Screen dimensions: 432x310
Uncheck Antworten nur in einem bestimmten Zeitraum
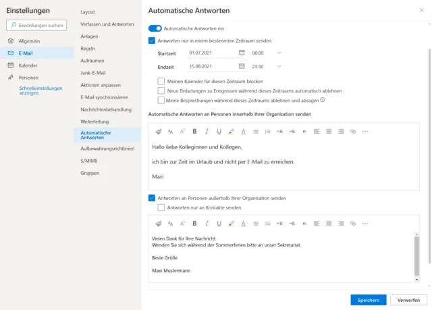(x=152, y=41)
